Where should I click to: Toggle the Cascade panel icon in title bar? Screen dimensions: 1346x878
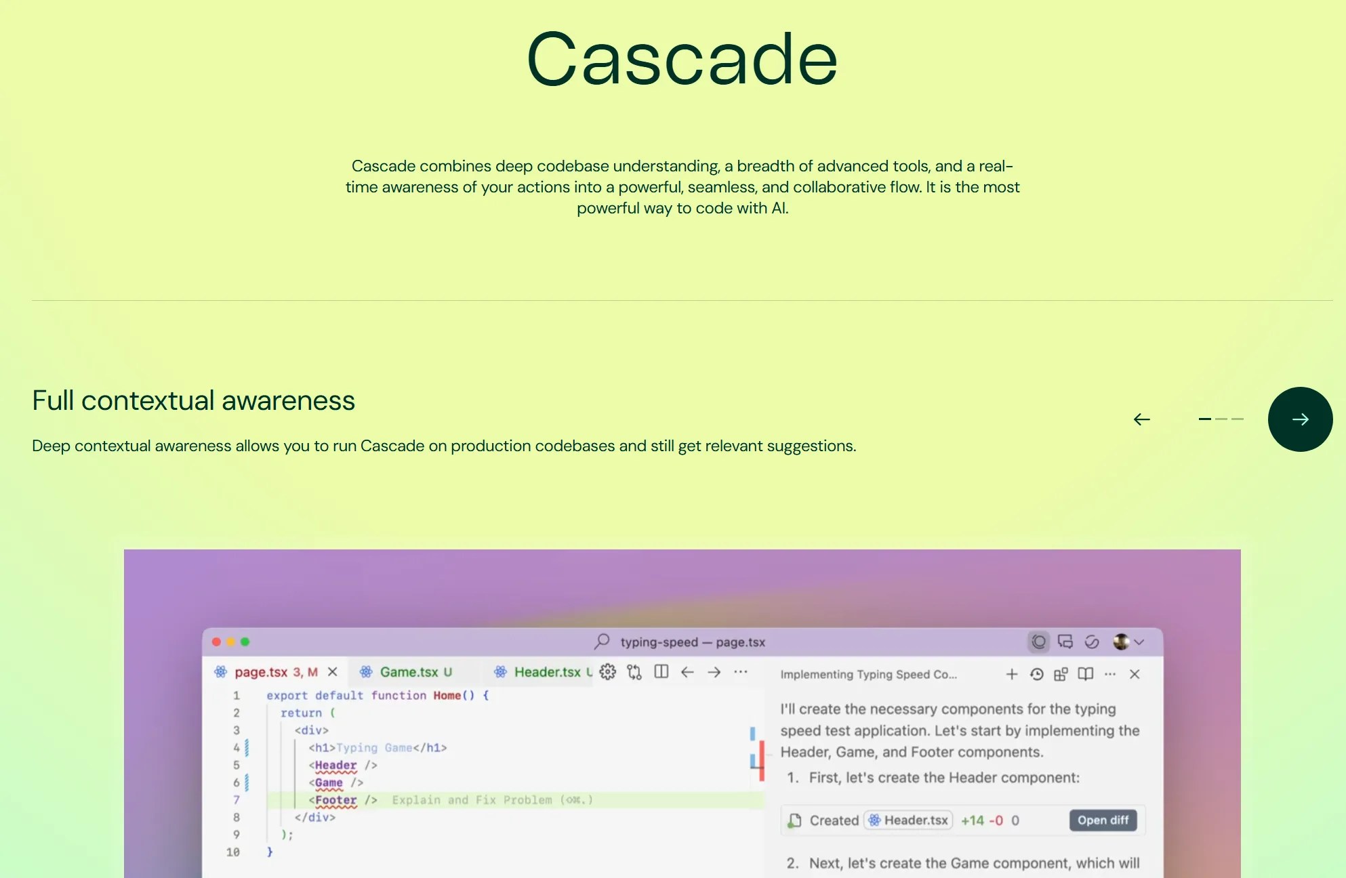(1038, 642)
